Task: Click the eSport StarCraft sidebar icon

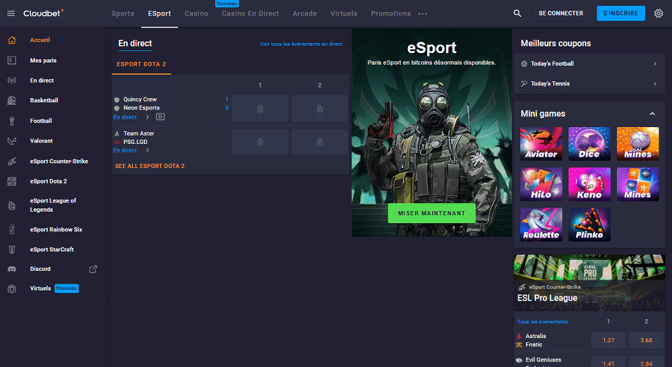Action: [x=12, y=249]
